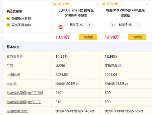Viewport: 152px width, 115px height.
Task: Move 零跑B10 column left with arrow
Action: (x=112, y=25)
